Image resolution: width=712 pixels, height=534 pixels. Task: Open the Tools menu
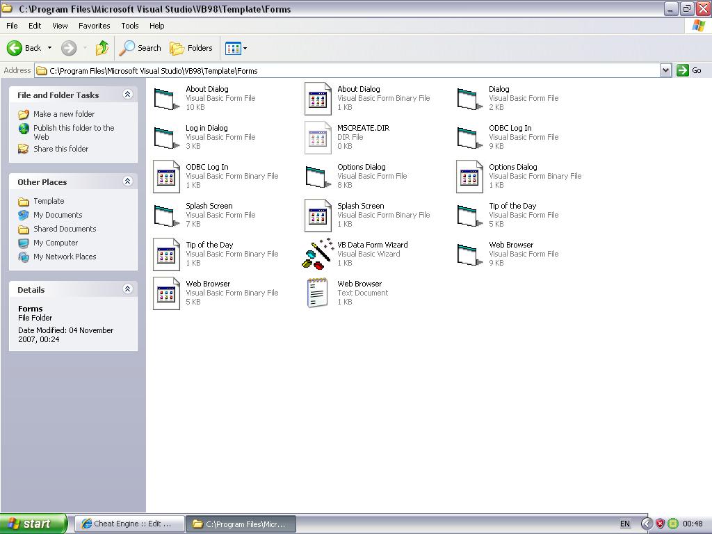[x=129, y=26]
